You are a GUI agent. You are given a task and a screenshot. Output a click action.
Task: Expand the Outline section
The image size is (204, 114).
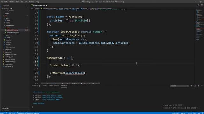click(x=6, y=108)
